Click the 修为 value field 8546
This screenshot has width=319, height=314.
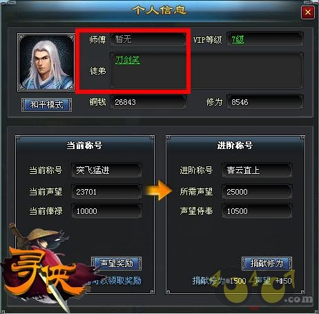[265, 102]
